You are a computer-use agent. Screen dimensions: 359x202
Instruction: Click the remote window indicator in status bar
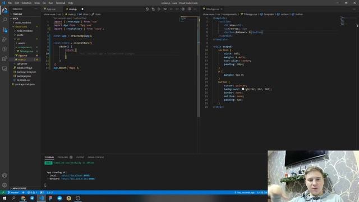coord(3,192)
